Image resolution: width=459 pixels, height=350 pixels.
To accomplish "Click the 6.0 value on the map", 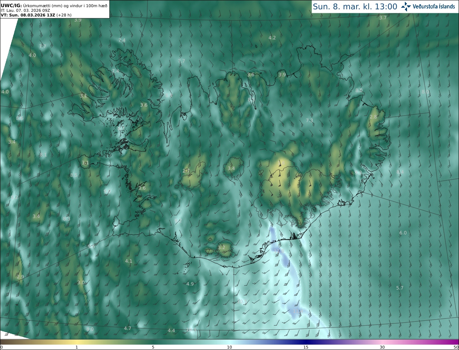I will (403, 233).
